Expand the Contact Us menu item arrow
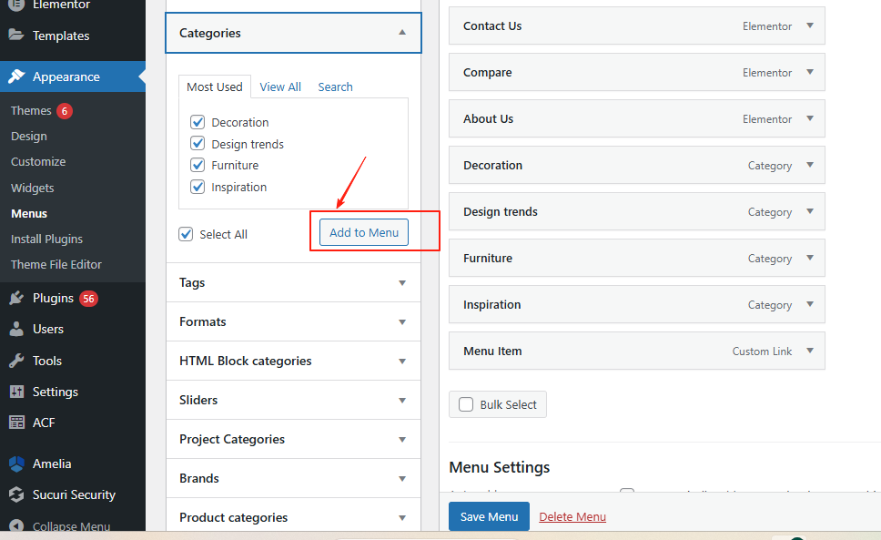The width and height of the screenshot is (881, 540). [x=810, y=25]
